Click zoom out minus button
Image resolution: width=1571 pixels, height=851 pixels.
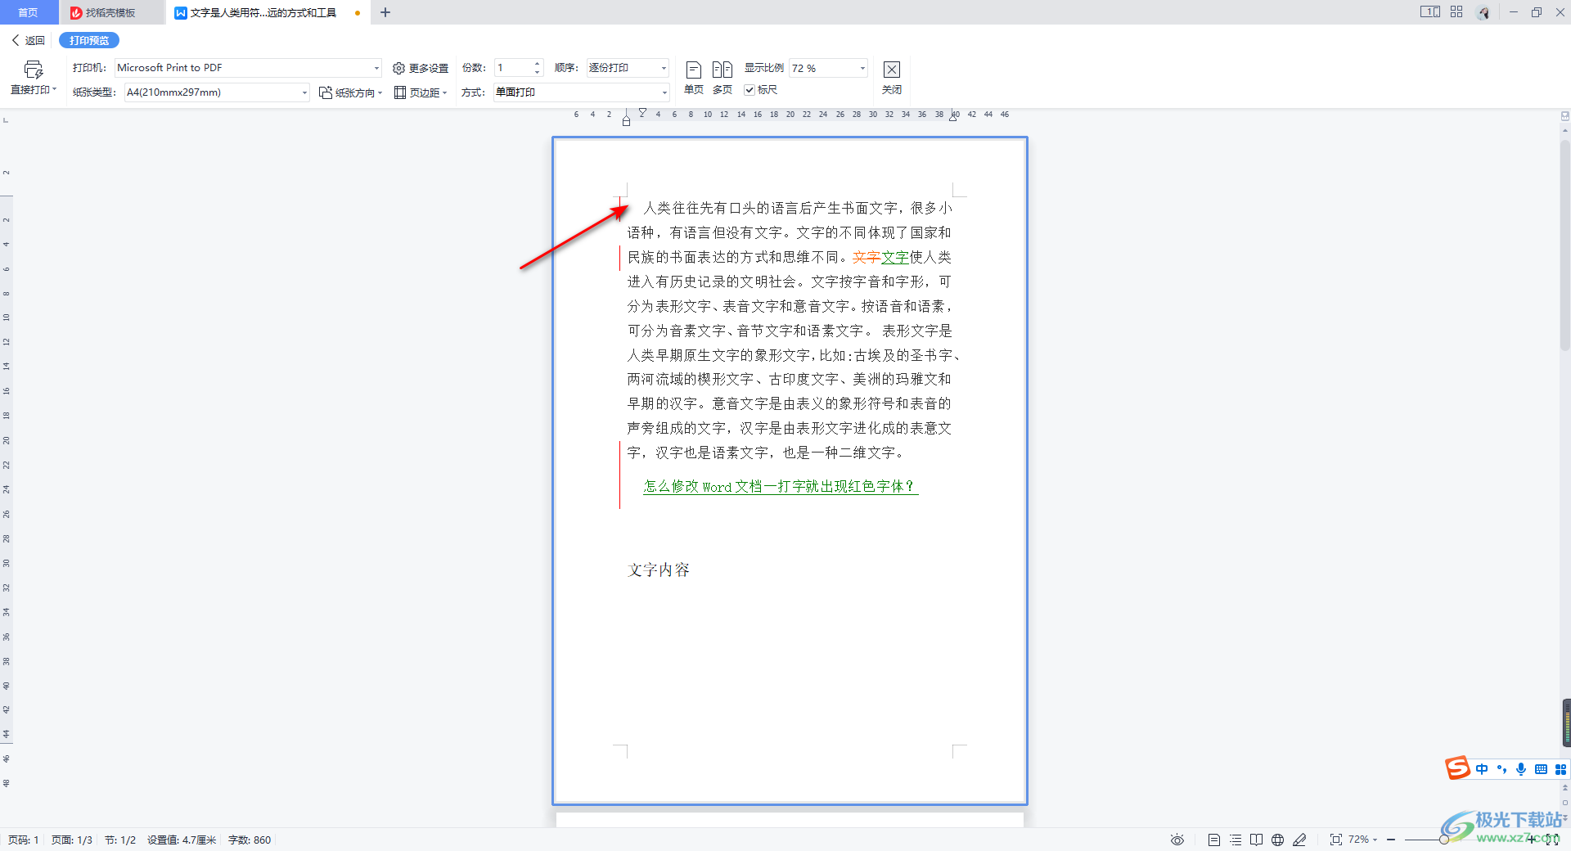pos(1391,840)
